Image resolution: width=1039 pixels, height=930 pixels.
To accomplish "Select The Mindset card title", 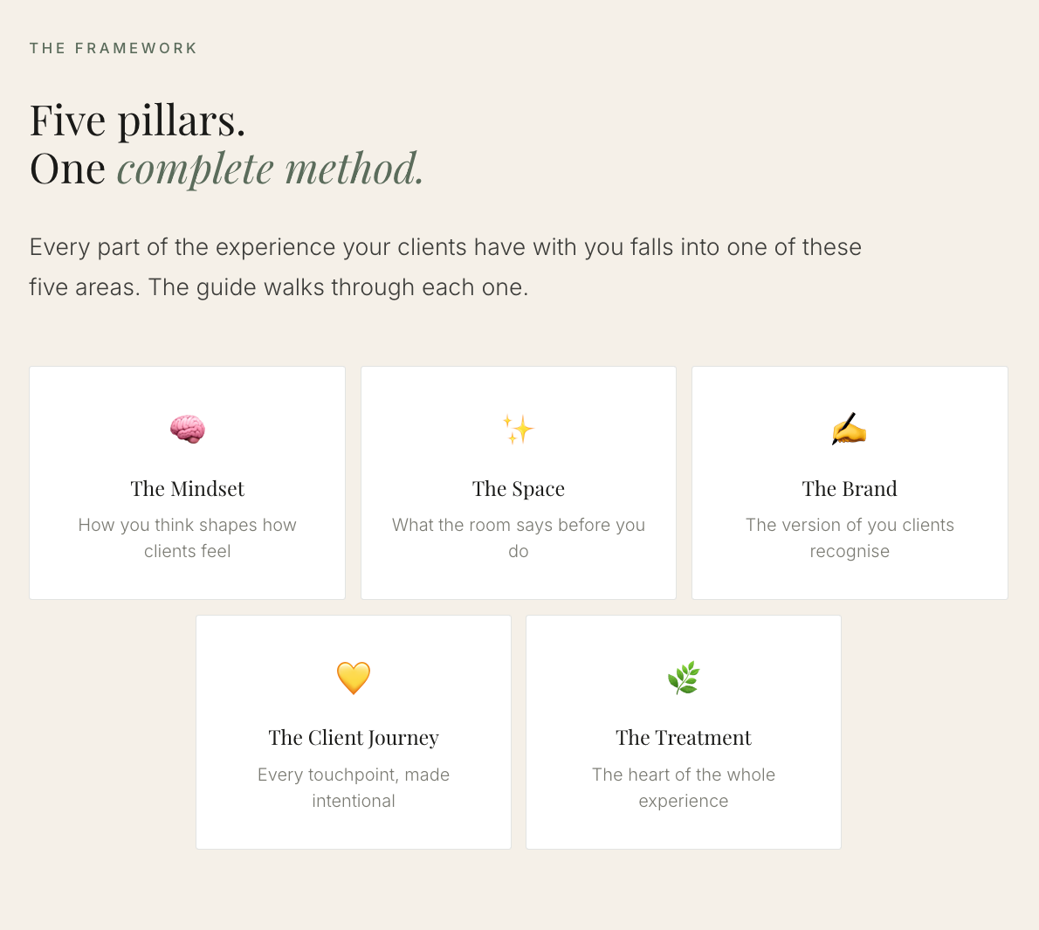I will (188, 489).
